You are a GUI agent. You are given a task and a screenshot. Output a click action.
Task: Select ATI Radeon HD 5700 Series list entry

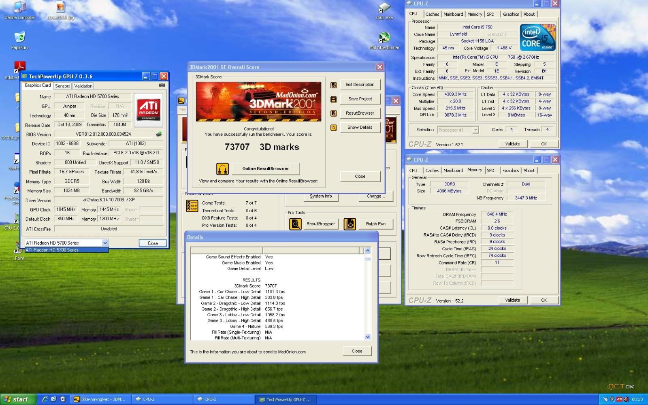tap(66, 250)
